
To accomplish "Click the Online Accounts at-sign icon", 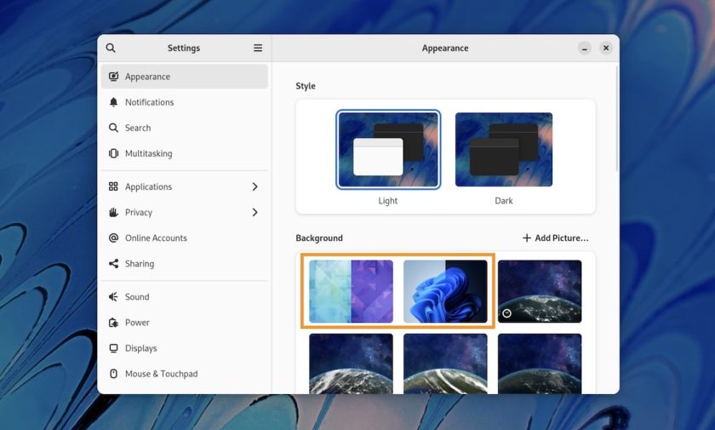I will pyautogui.click(x=113, y=238).
